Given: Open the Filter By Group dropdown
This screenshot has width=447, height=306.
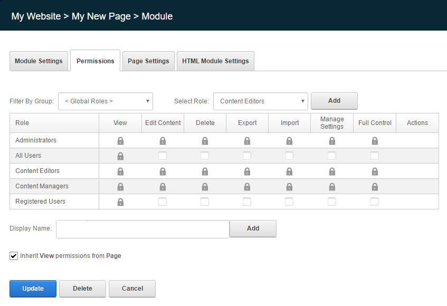Looking at the screenshot, I should (106, 101).
